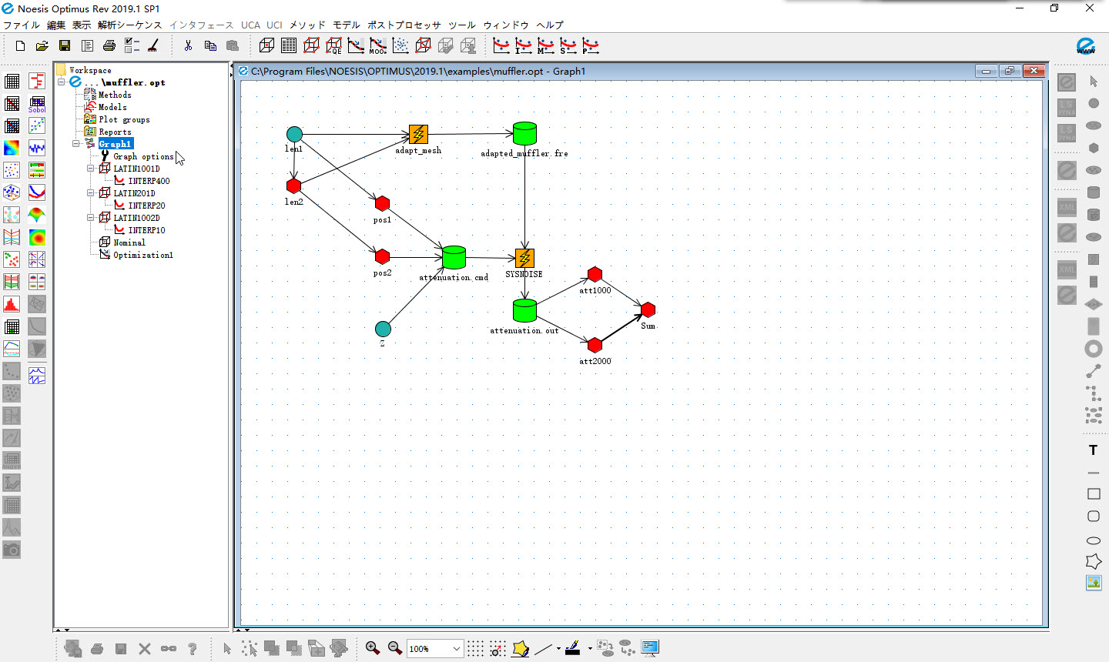Click the rainbow contour plot icon

[x=12, y=148]
